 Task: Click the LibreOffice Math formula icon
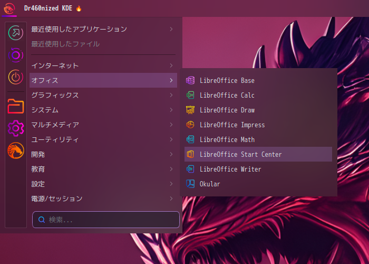tap(190, 139)
